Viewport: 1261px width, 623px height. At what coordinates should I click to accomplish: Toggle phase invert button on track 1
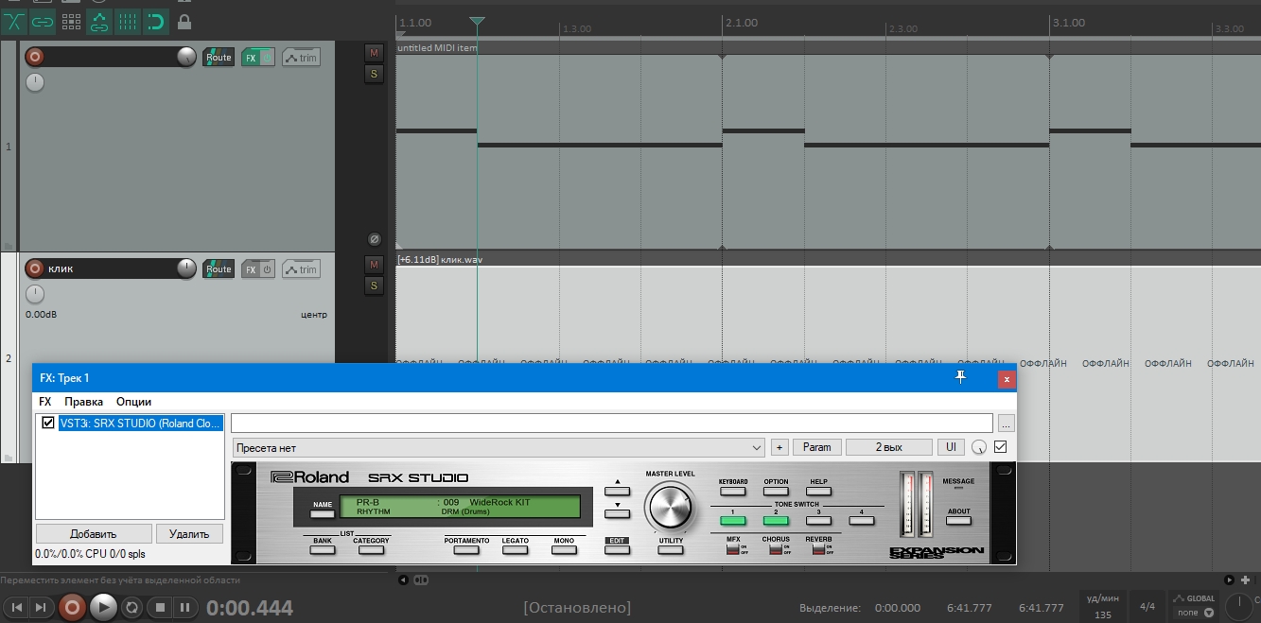(x=374, y=239)
